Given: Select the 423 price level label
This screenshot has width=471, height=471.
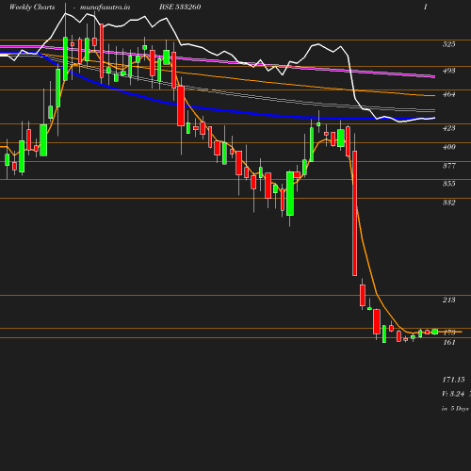Looking at the screenshot, I should pyautogui.click(x=448, y=128).
